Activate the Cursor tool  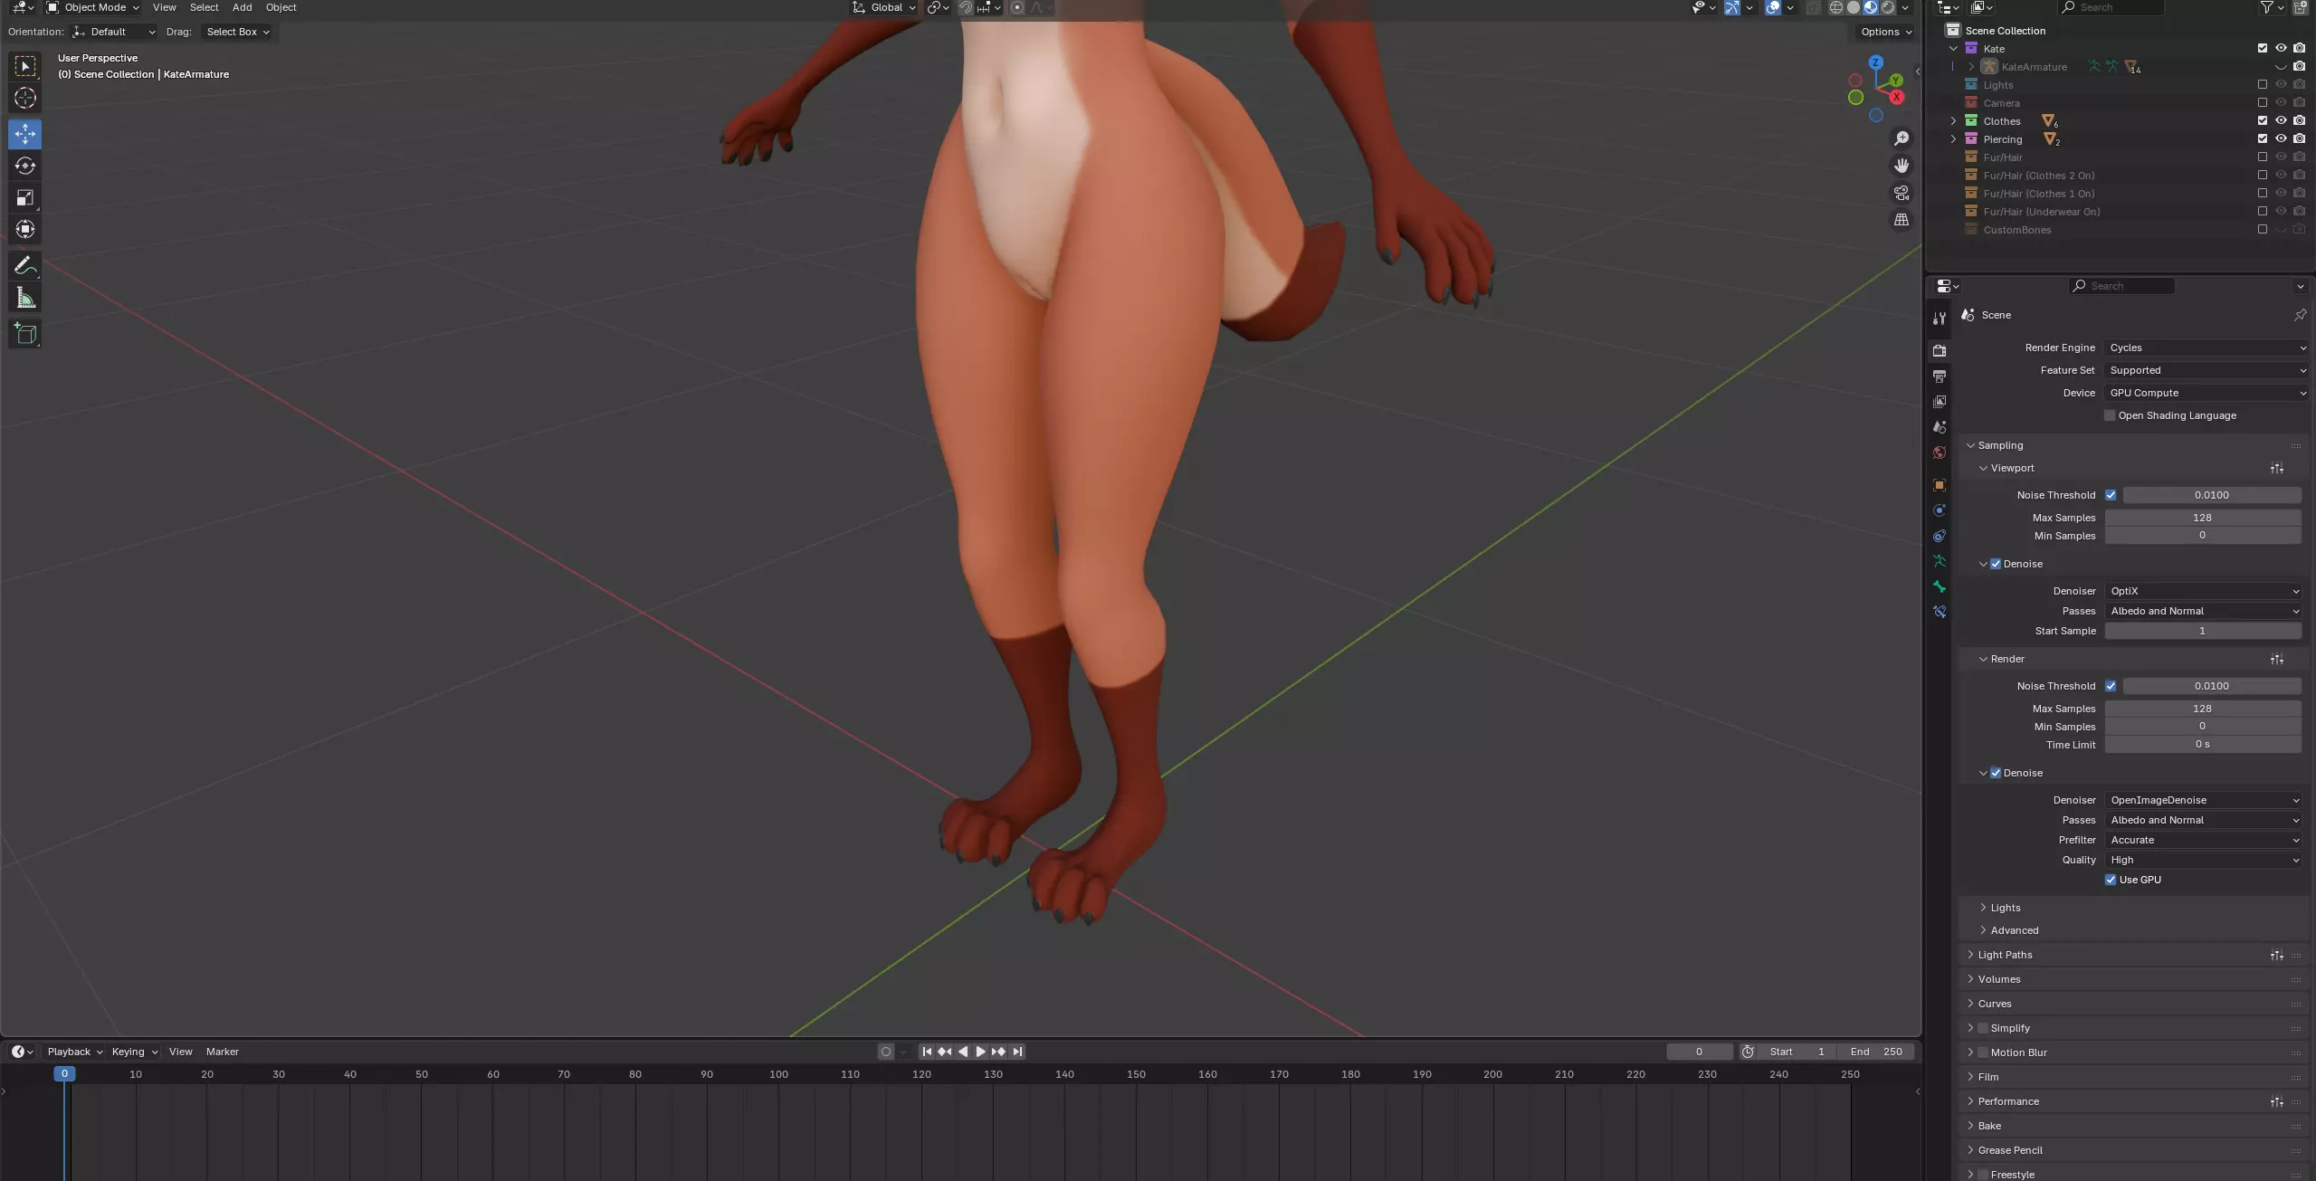click(25, 98)
